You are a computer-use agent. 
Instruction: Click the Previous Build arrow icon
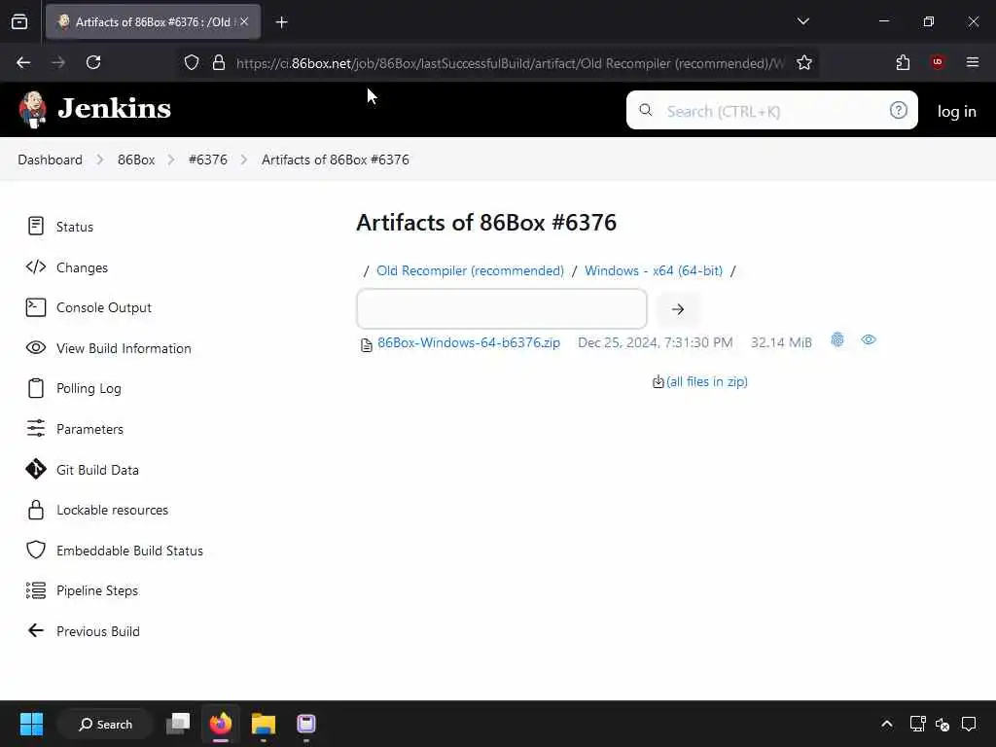pos(36,630)
